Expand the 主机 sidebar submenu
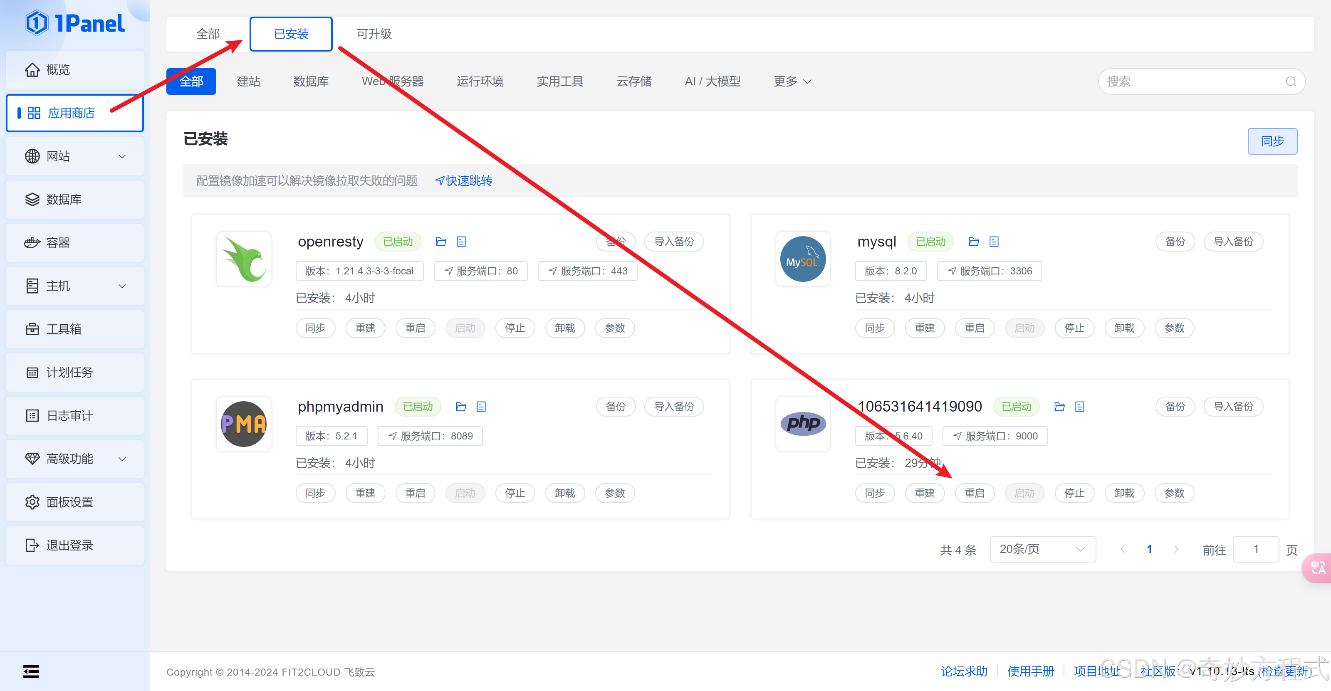This screenshot has width=1331, height=691. tap(122, 286)
